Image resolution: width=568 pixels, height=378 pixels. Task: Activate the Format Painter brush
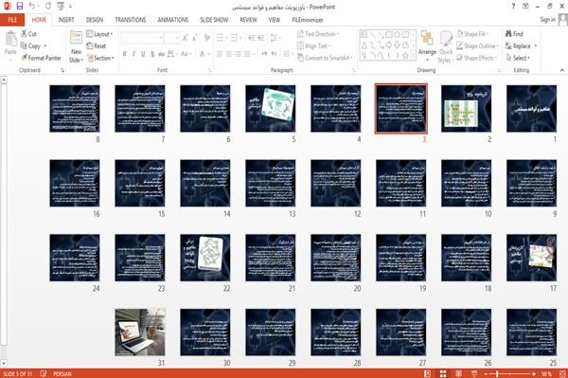click(x=24, y=58)
